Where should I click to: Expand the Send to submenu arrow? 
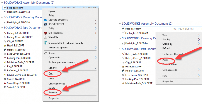coord(96,68)
